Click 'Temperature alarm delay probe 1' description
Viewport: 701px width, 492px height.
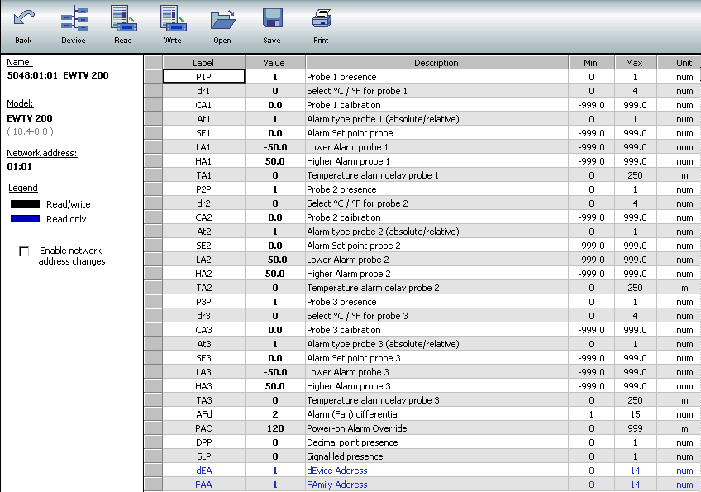coord(372,175)
